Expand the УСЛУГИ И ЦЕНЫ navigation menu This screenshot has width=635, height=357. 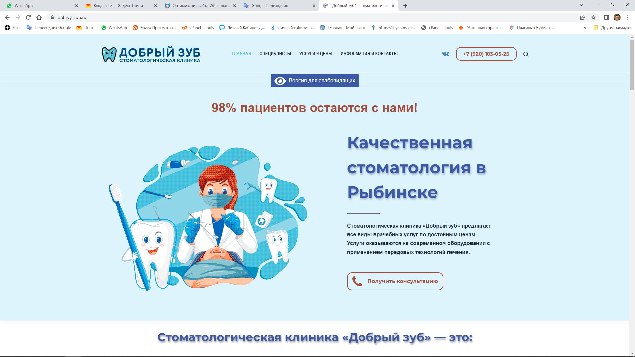(316, 53)
